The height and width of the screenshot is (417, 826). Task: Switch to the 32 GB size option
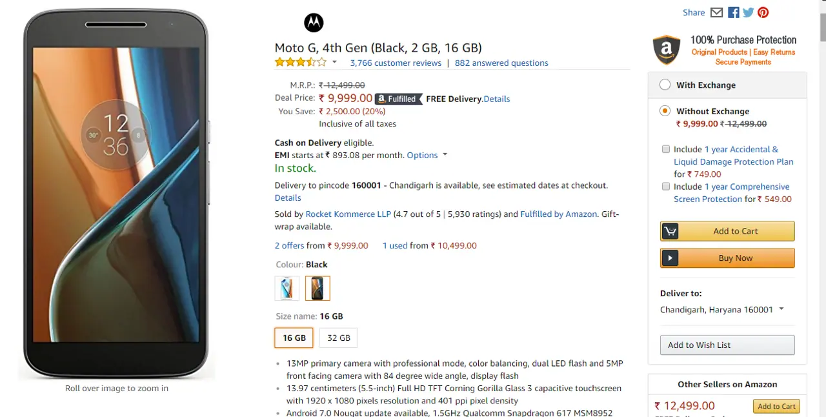[338, 338]
